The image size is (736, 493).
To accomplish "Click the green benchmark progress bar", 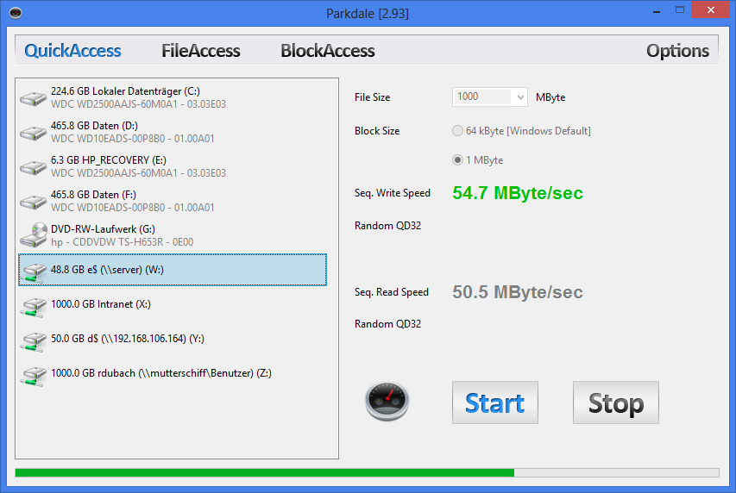I will 367,472.
